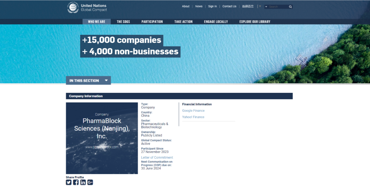
Task: Open the Contact Us link
Action: tap(229, 6)
